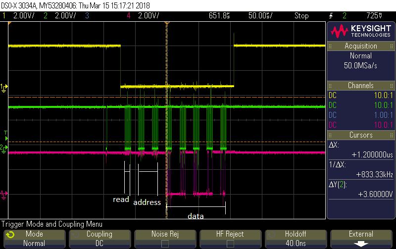Click the Stop run status indicator
Viewport: 396px width, 249px height.
301,16
